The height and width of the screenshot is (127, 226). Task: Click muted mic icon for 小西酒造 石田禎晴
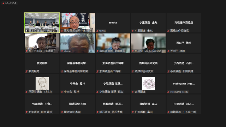[168, 71]
